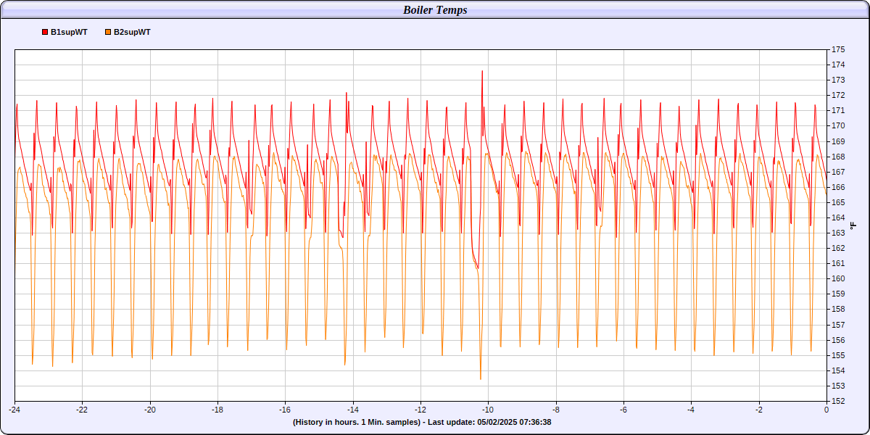Click the 155 value on temperature axis
Viewport: 870px width, 435px height.
click(x=838, y=355)
